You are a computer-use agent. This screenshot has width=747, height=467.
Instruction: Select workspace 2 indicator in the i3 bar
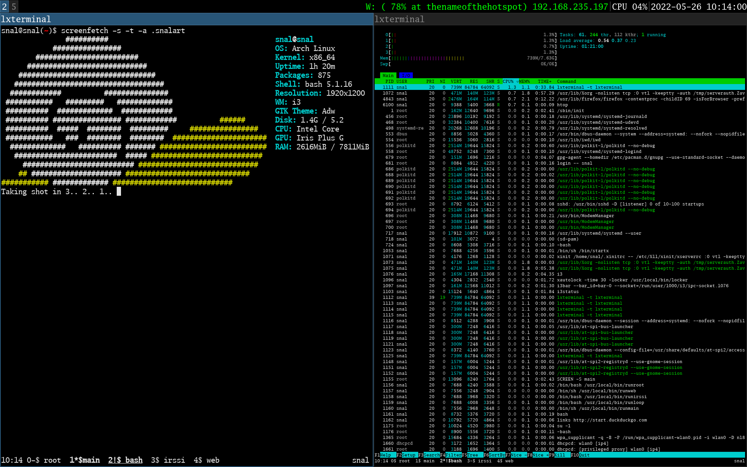click(x=4, y=6)
